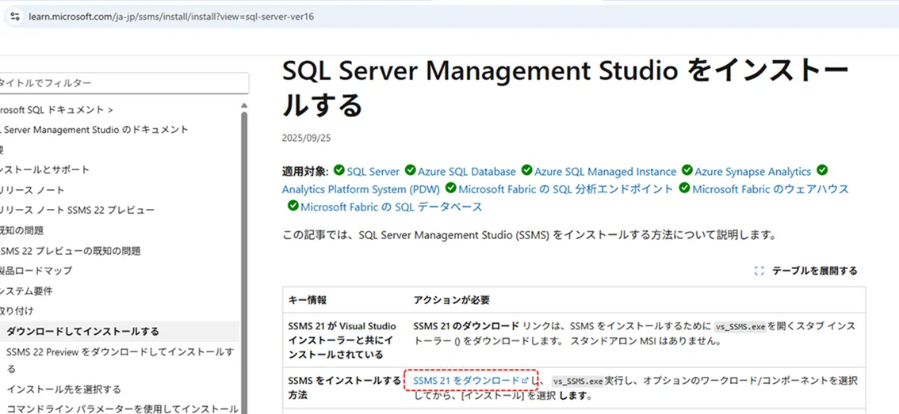Open Microsoft Fabric のウェアハウス link
The width and height of the screenshot is (899, 414).
[x=770, y=189]
